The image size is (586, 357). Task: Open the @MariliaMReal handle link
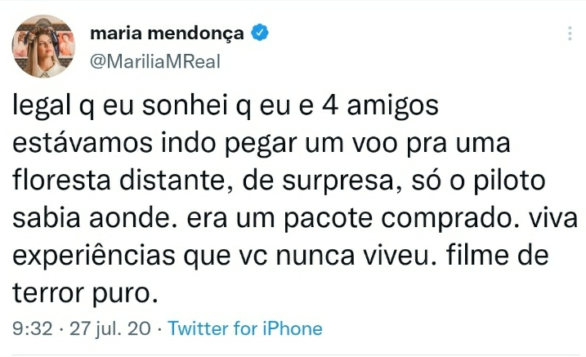point(154,62)
